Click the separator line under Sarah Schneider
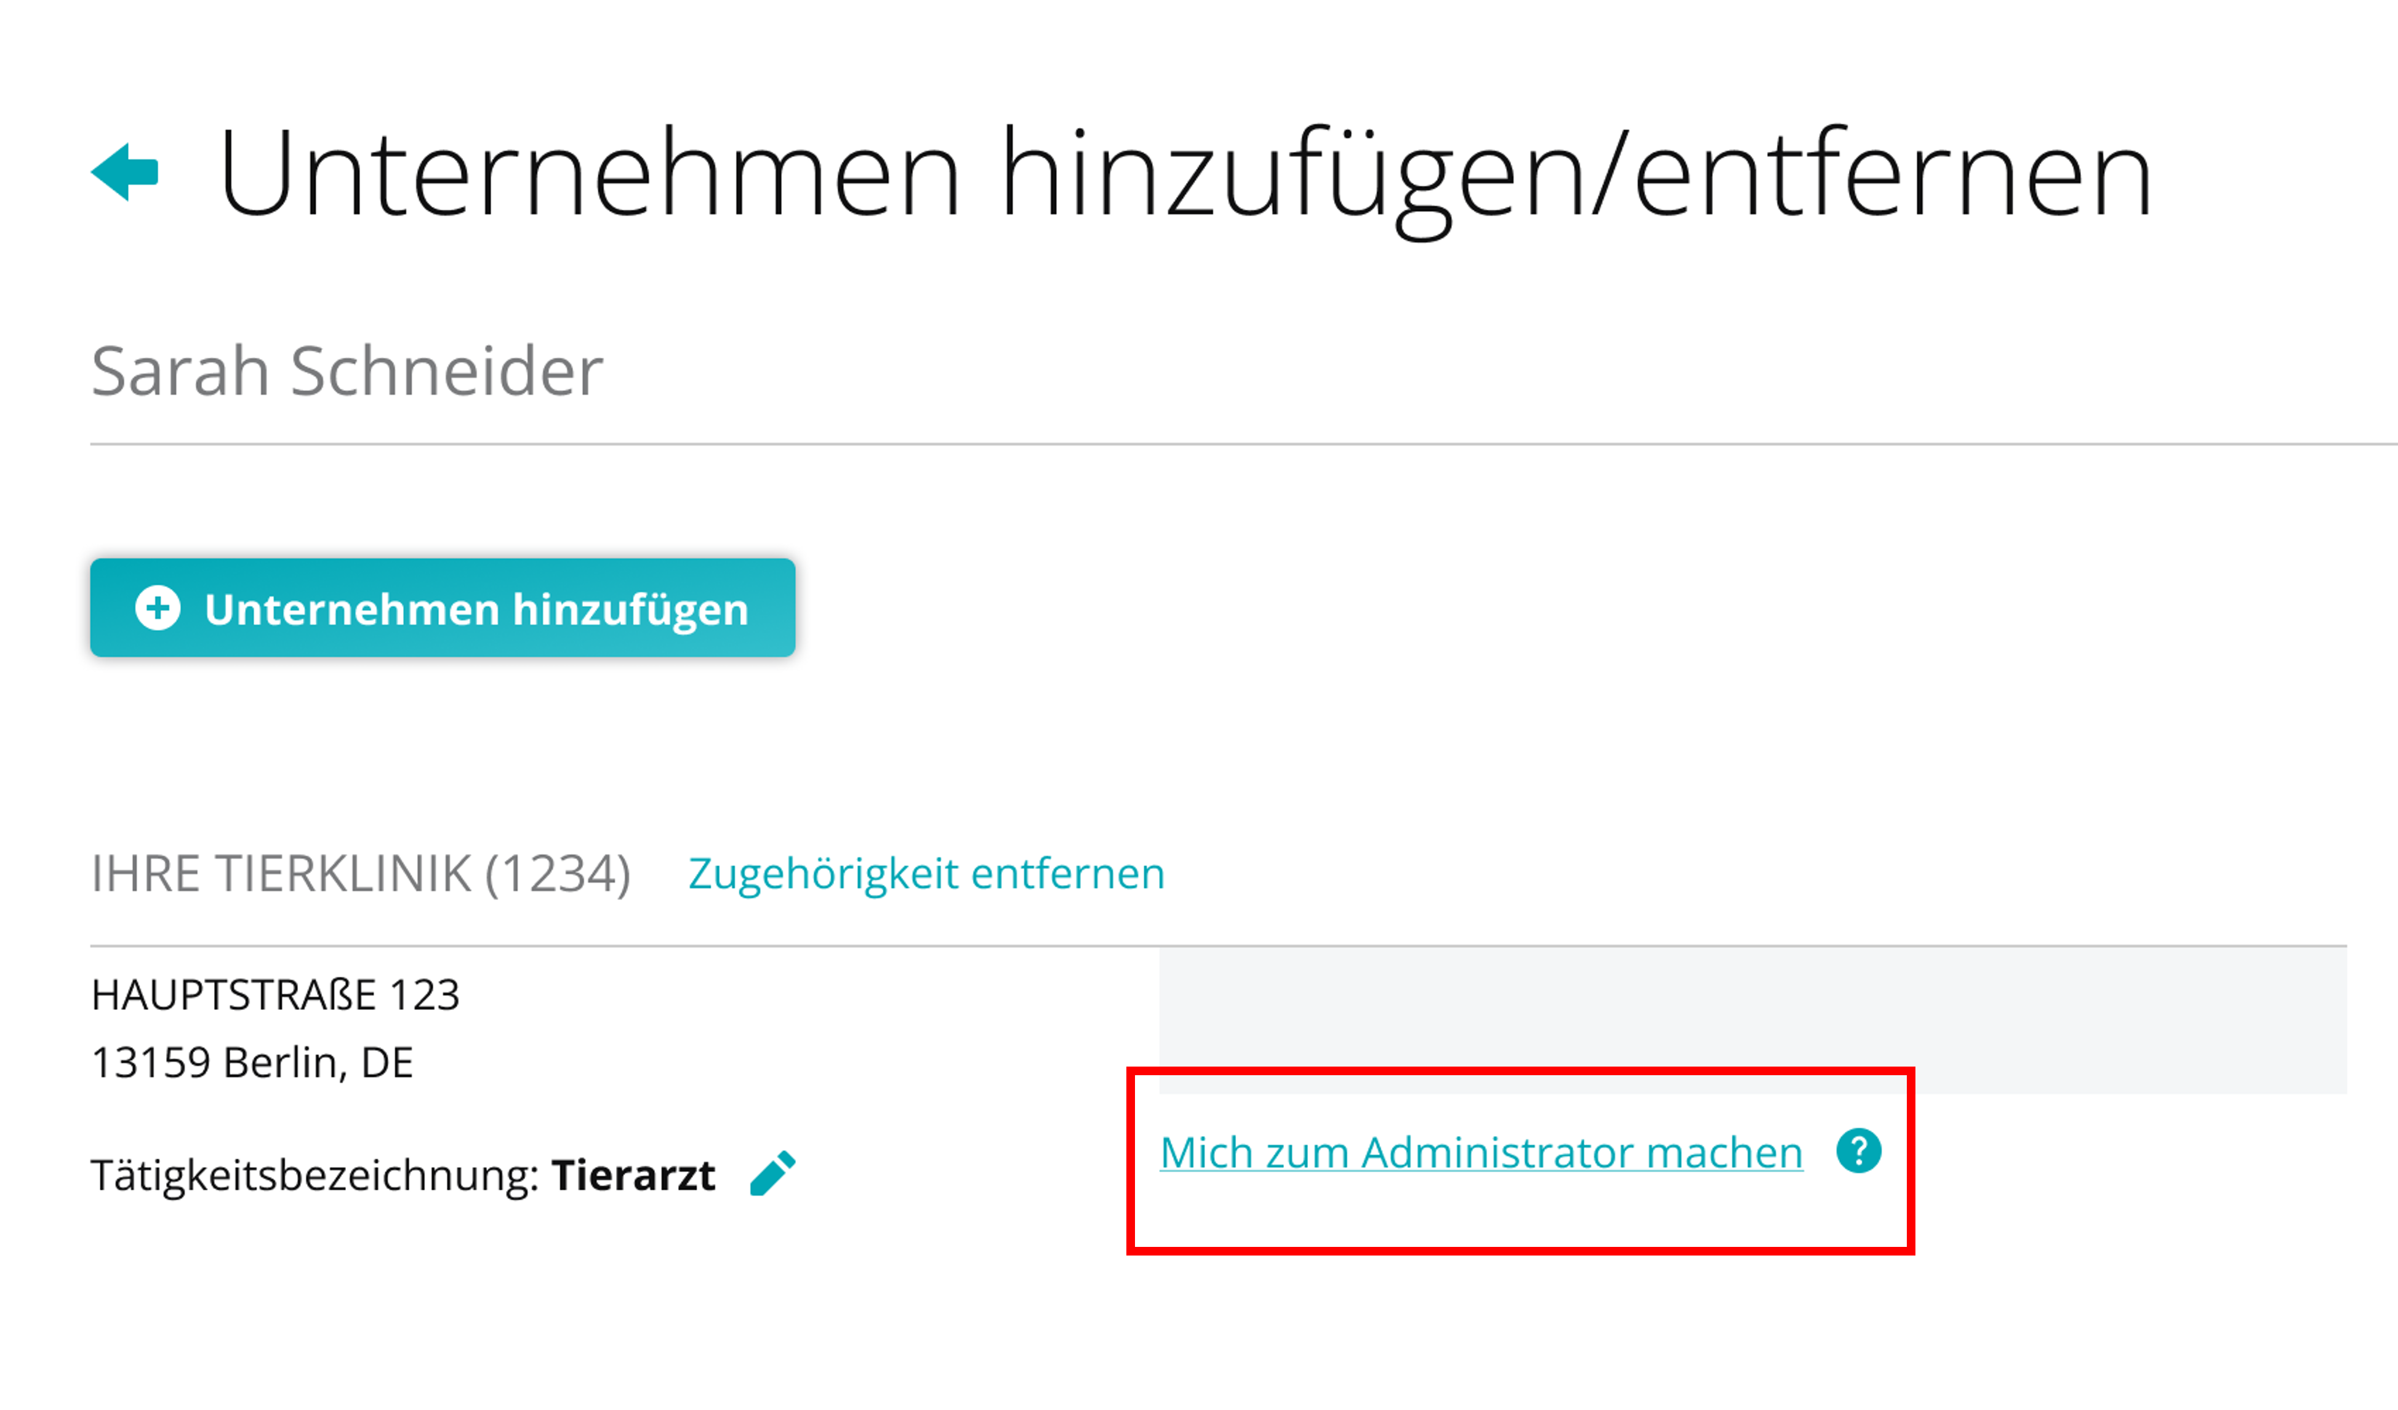Image resolution: width=2398 pixels, height=1410 pixels. coord(1244,444)
